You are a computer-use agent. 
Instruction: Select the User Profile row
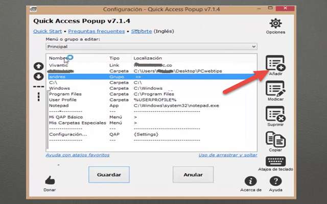[151, 100]
